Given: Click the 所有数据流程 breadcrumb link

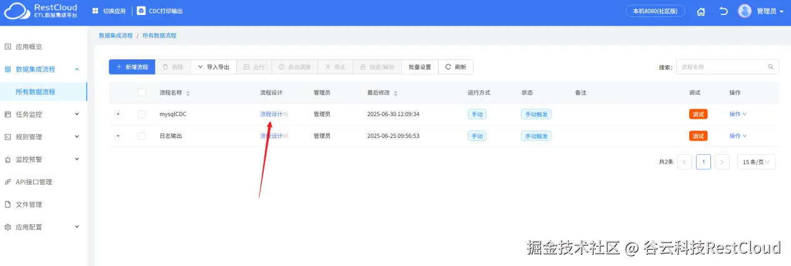Looking at the screenshot, I should [x=159, y=36].
